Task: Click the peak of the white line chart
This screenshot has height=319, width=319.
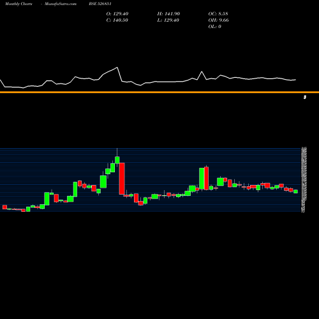Action: coord(117,68)
